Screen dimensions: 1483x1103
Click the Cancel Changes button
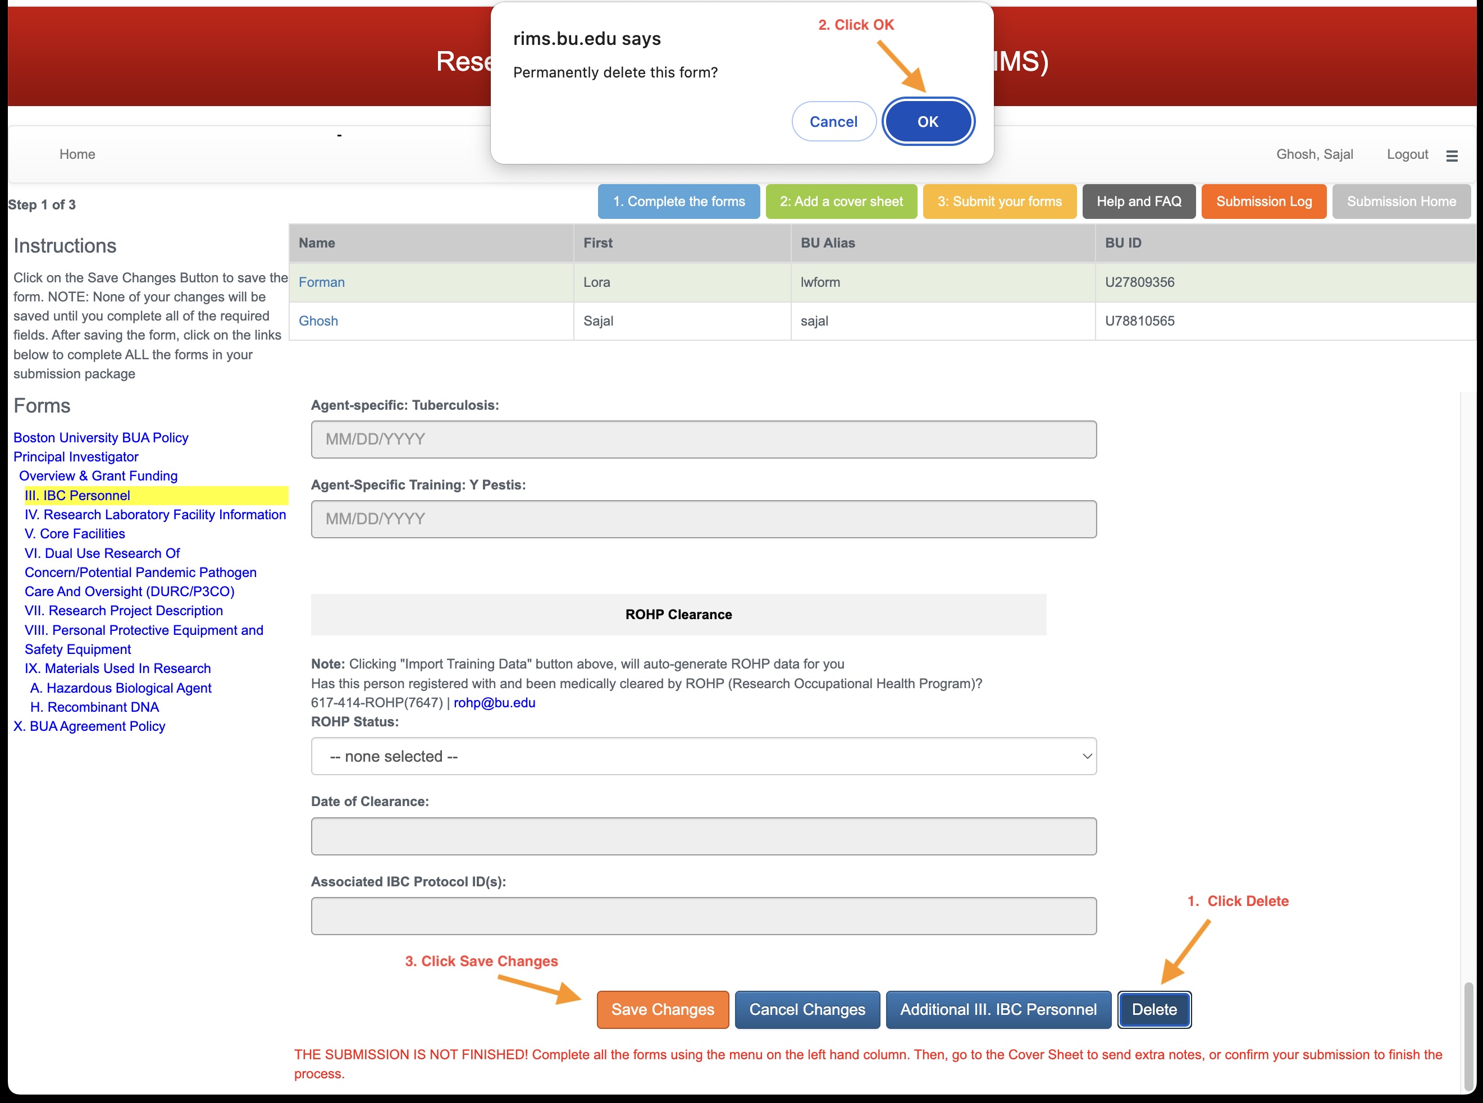(807, 1009)
